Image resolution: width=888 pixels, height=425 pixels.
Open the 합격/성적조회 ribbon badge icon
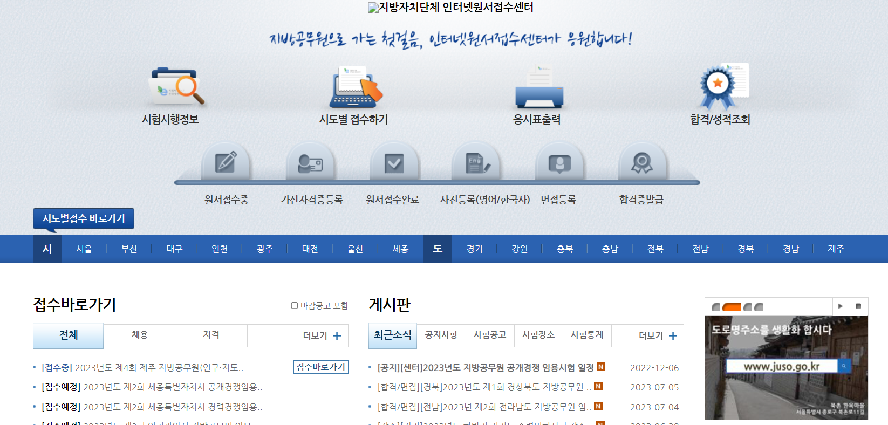(x=723, y=86)
